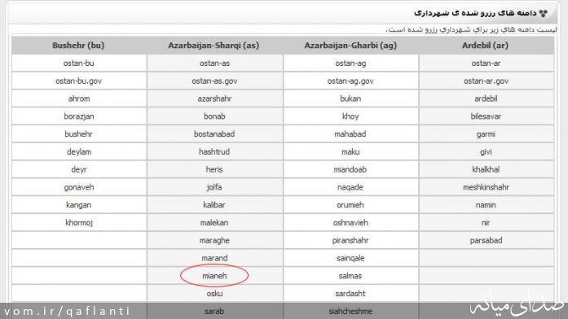Click the khormoj cell
This screenshot has width=568, height=319.
pyautogui.click(x=78, y=223)
